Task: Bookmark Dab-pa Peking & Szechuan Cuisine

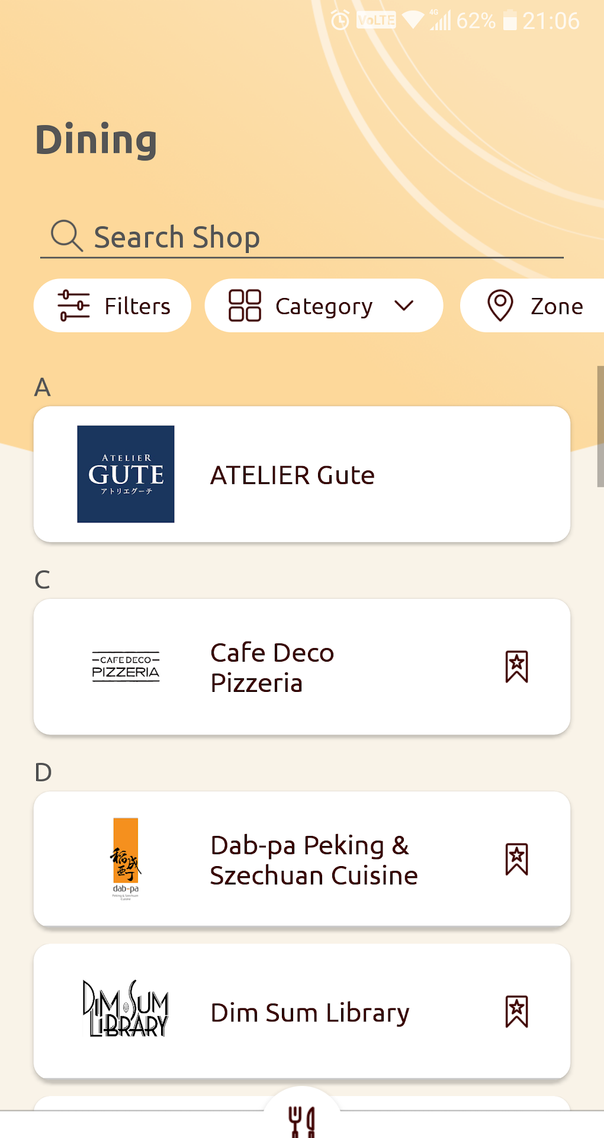Action: [516, 860]
